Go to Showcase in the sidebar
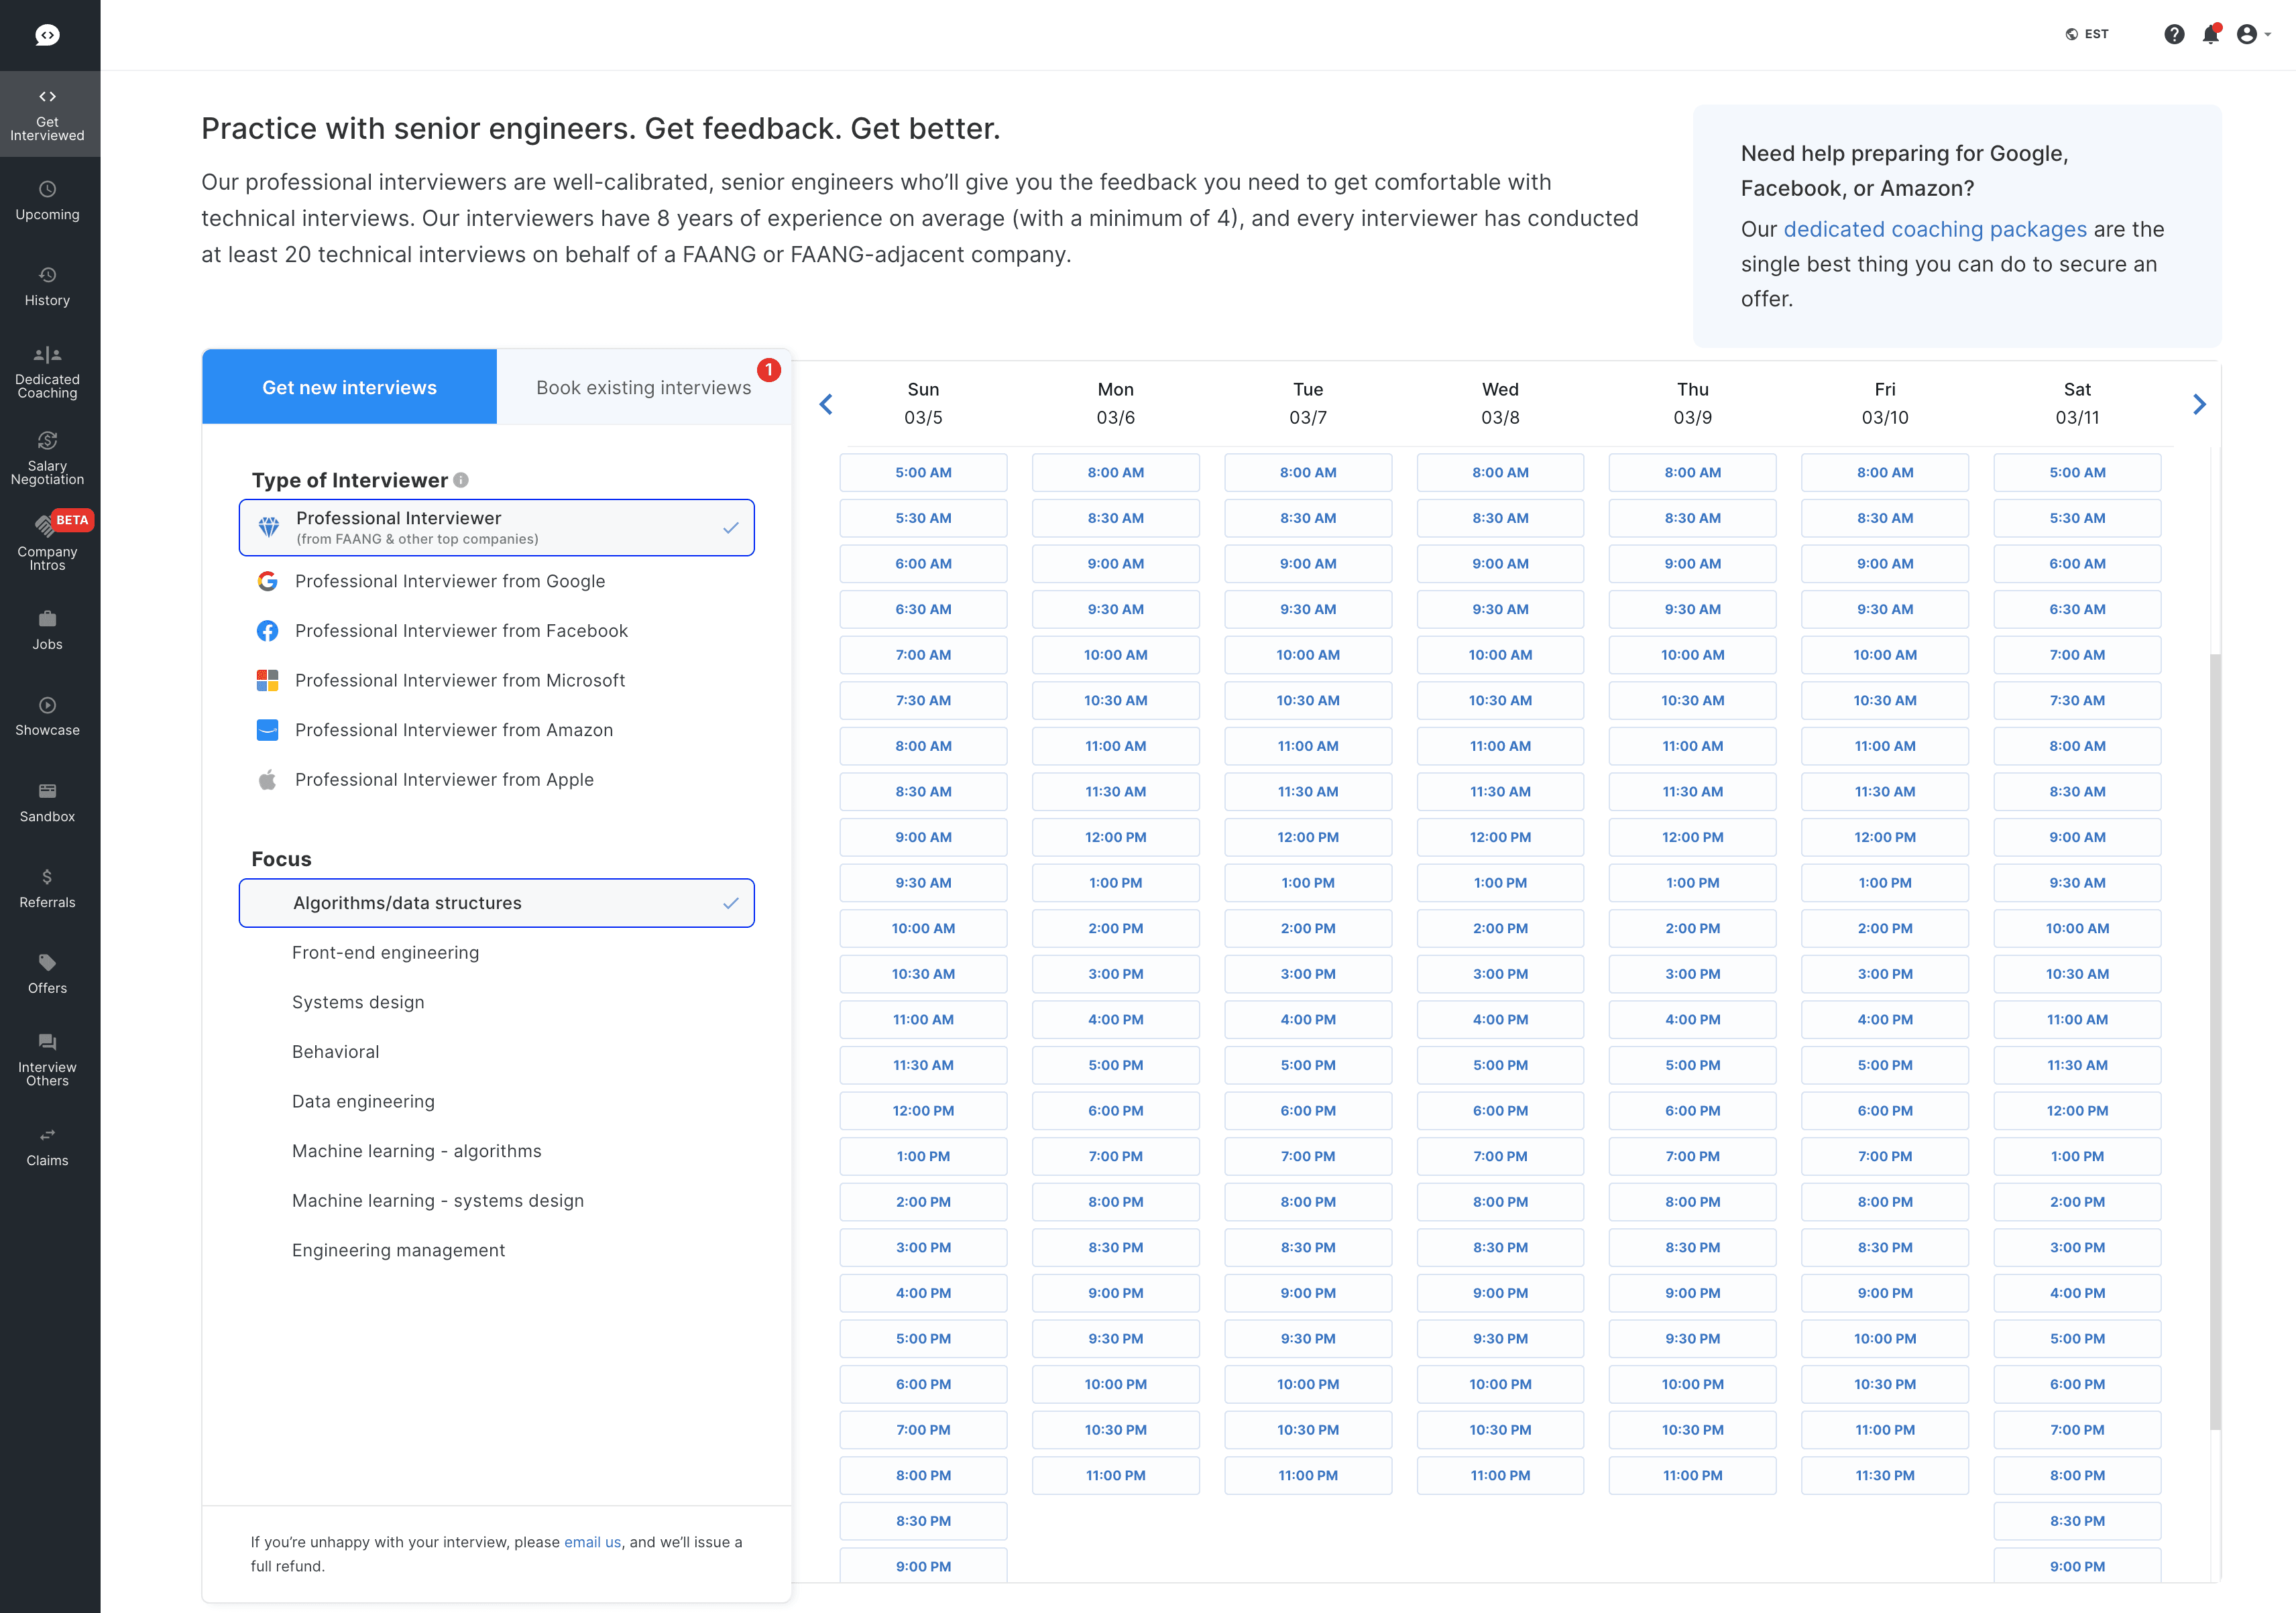The width and height of the screenshot is (2296, 1613). (47, 716)
